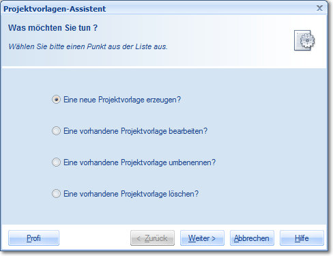Click the italic hint 'Wählen Sie bitte einen Punkt'

tap(57, 46)
